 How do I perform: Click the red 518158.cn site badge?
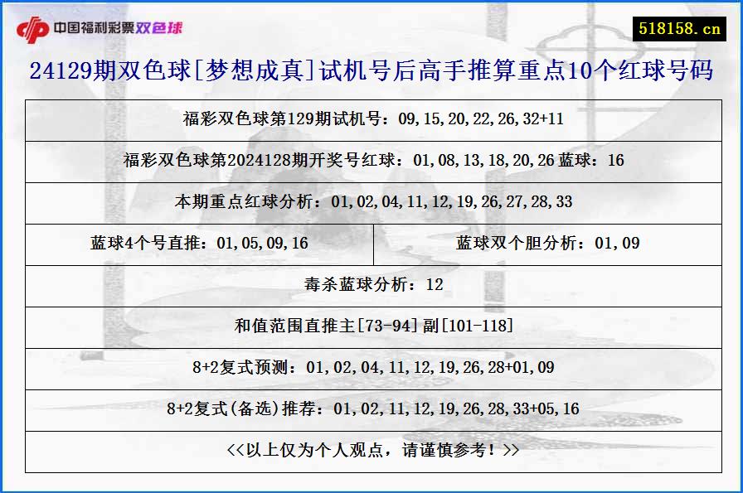click(678, 26)
